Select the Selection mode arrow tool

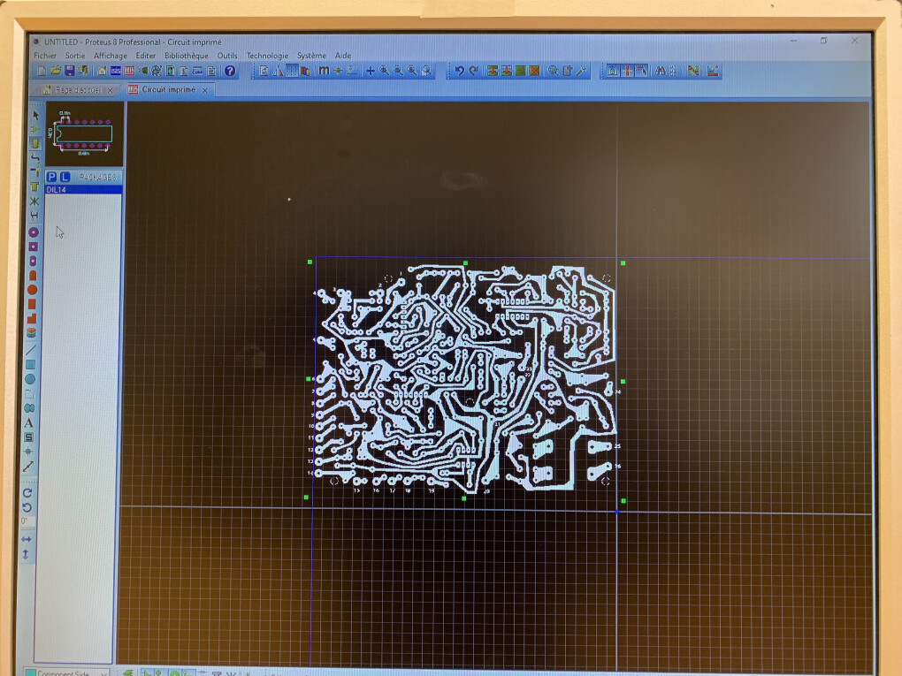[36, 115]
